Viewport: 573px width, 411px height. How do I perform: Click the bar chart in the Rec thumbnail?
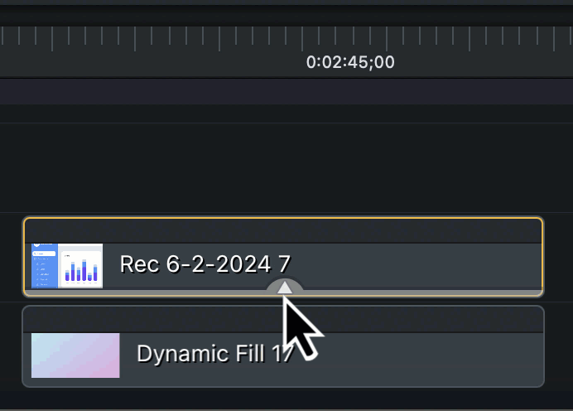pyautogui.click(x=81, y=268)
